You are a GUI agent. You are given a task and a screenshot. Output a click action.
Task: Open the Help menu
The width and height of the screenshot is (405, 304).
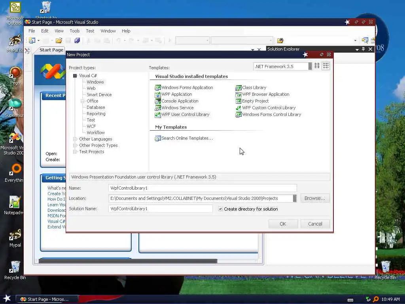126,31
